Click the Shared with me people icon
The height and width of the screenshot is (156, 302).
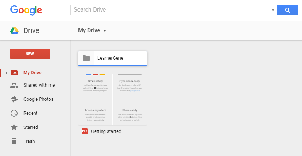(14, 85)
